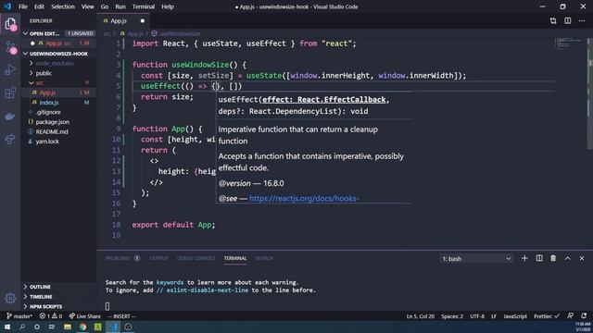Click the Task View taskbar icon
593x333 pixels.
pos(52,327)
